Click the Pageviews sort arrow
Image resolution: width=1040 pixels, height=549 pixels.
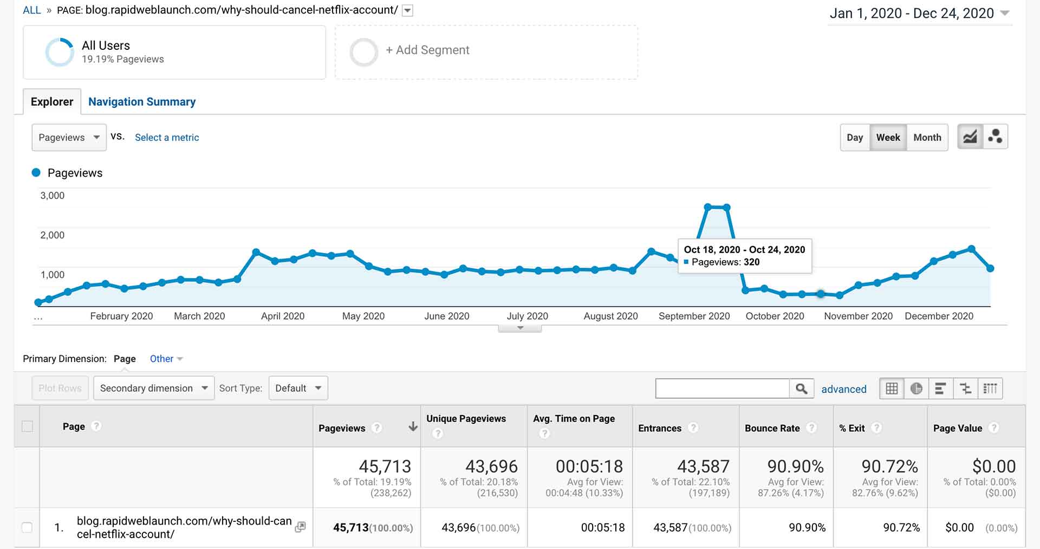(x=413, y=427)
